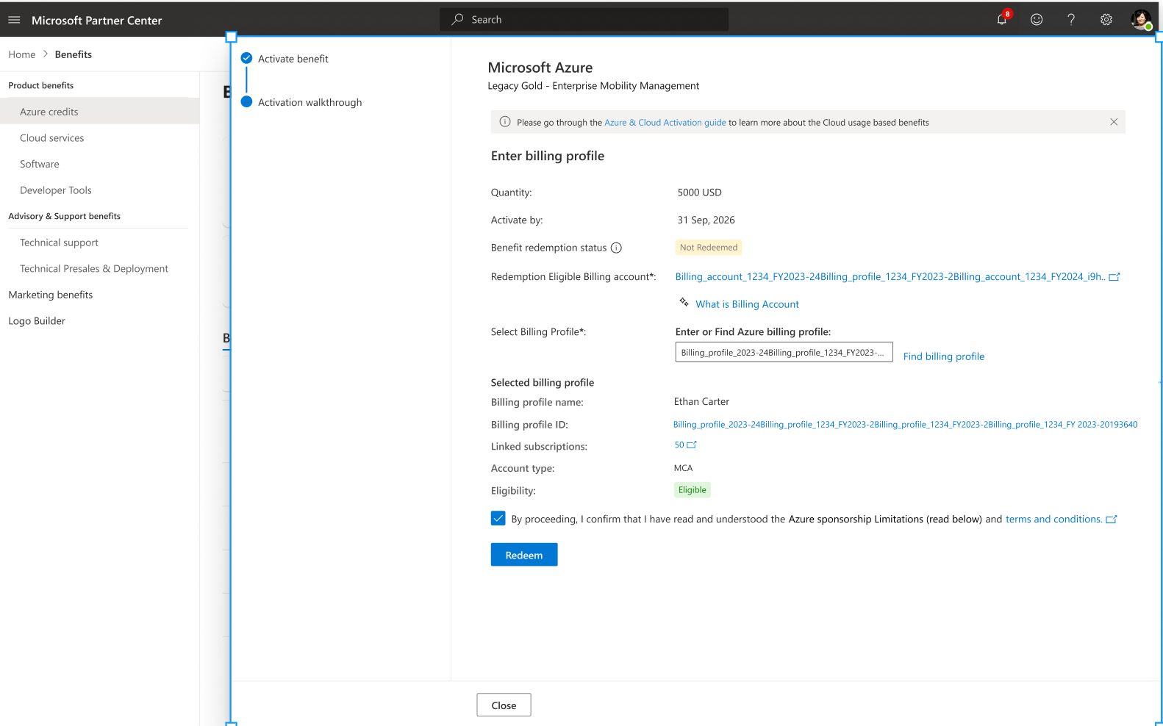Click the feedback smiley icon
This screenshot has width=1163, height=726.
pos(1037,20)
